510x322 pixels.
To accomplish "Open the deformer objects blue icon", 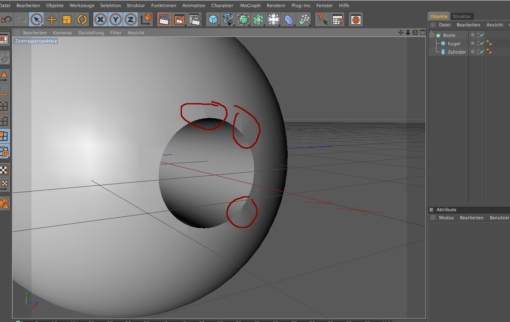I will point(289,19).
